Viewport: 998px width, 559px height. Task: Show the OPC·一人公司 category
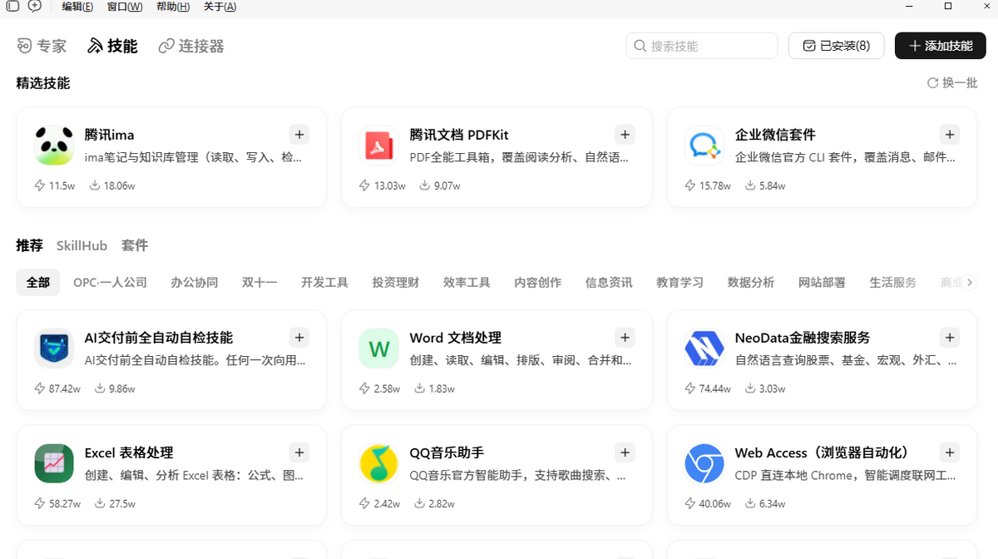point(110,282)
